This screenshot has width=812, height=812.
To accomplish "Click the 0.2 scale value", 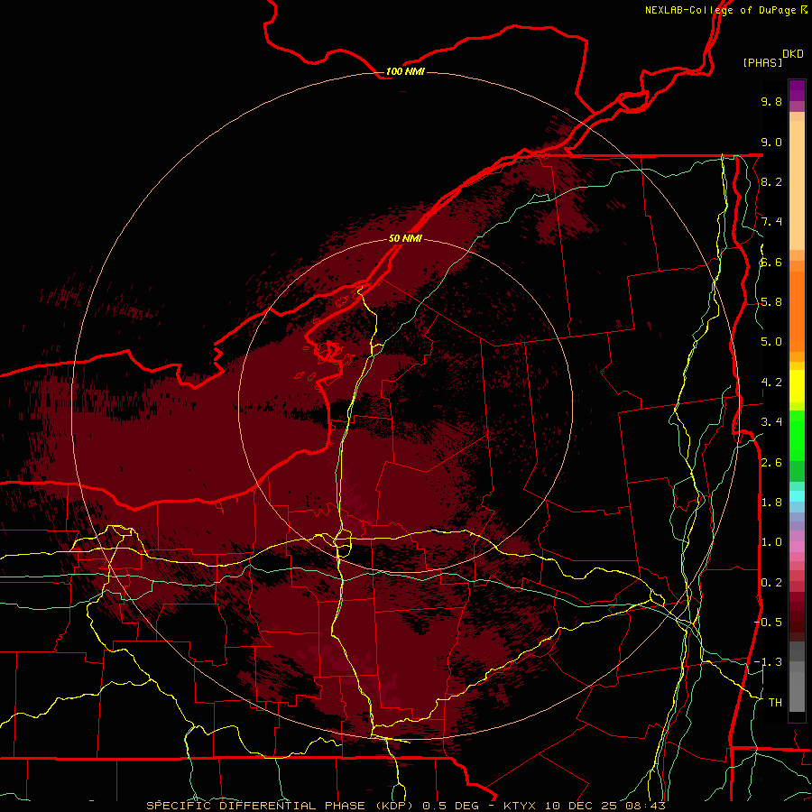I will coord(771,583).
